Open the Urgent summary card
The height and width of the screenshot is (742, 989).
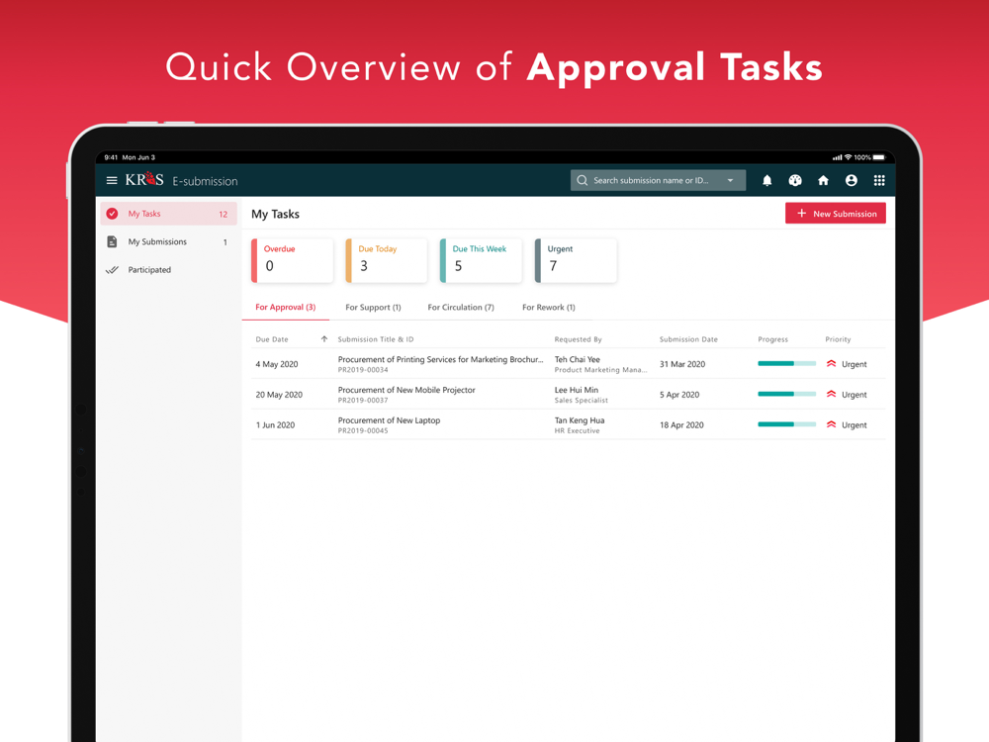click(x=576, y=260)
